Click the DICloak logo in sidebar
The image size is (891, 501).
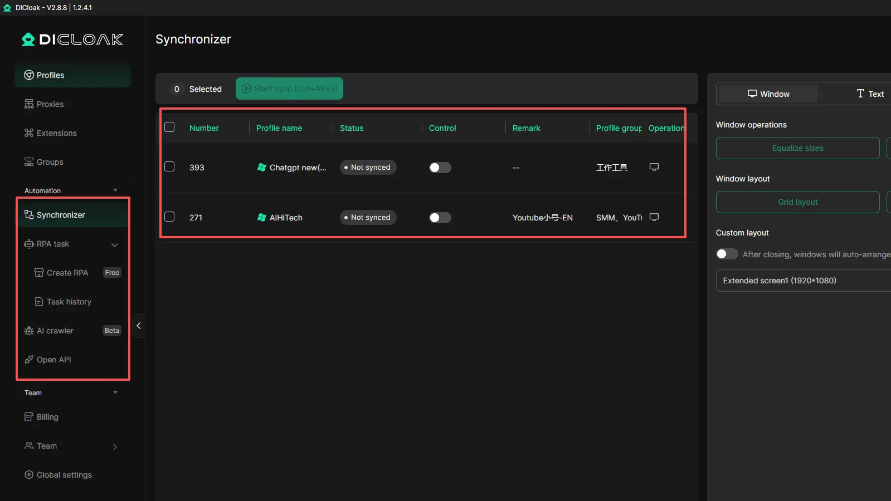[x=72, y=40]
